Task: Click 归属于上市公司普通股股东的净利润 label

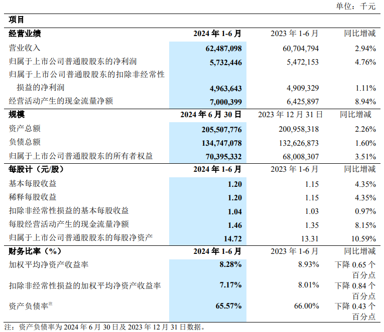Action: [73, 61]
